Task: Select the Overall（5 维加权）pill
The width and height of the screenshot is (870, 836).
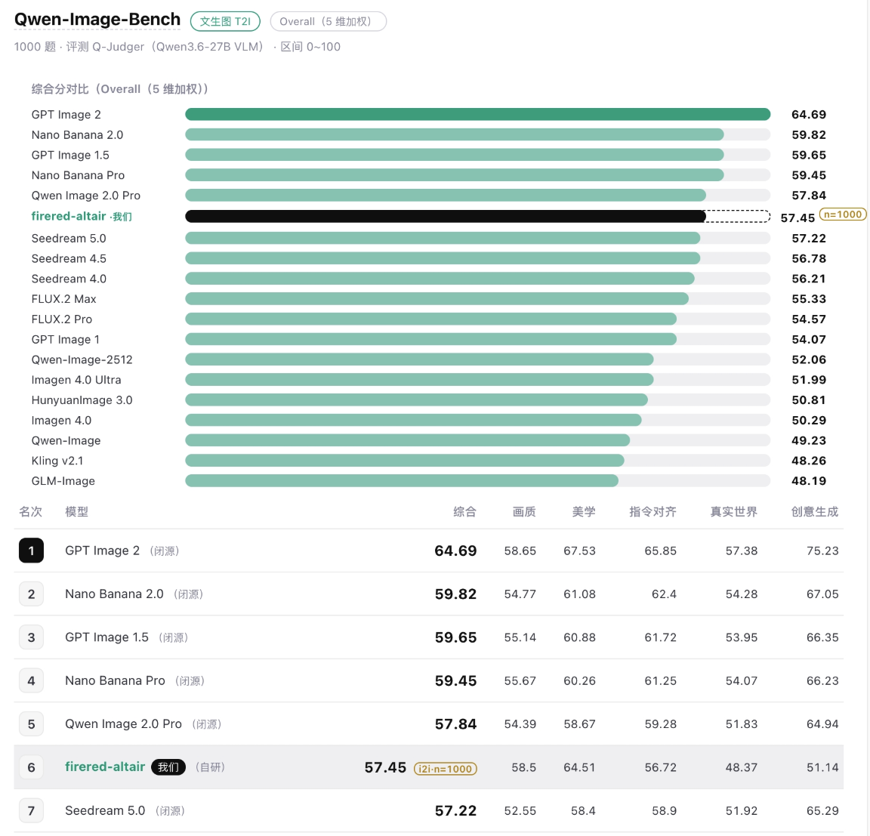Action: 328,22
